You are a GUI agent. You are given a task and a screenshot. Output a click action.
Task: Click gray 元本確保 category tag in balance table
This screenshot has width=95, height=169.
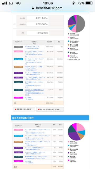(18, 47)
